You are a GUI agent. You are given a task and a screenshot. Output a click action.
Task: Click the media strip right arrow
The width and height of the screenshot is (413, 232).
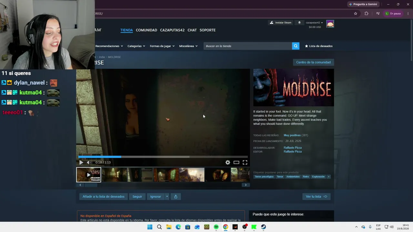point(246,185)
